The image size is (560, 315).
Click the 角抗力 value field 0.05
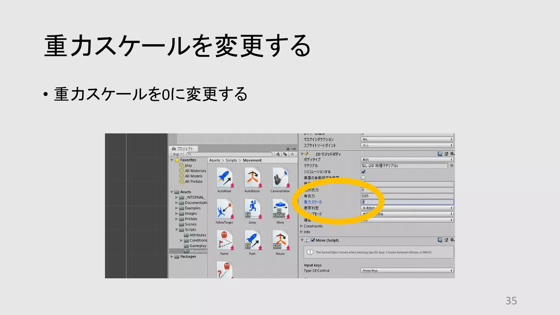coord(407,196)
